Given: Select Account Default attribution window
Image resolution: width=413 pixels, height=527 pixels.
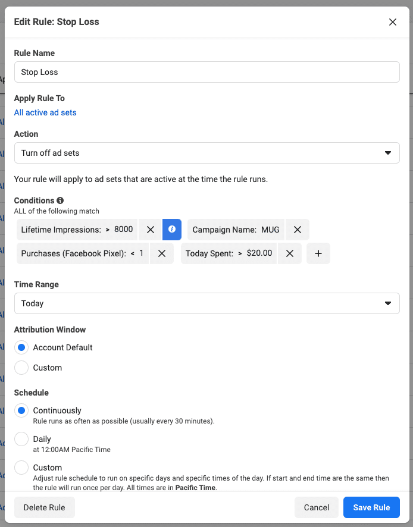Looking at the screenshot, I should point(21,347).
